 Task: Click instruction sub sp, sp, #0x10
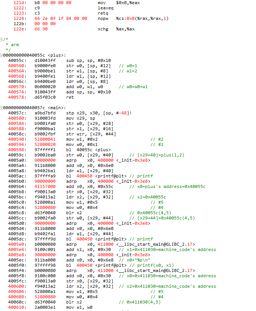click(x=88, y=60)
